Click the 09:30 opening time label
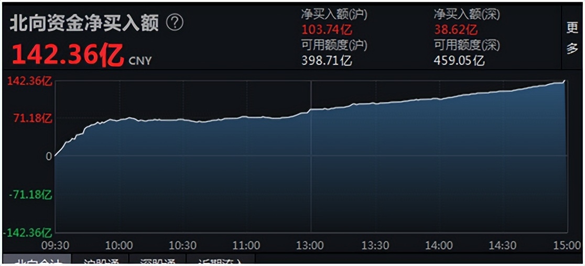Image resolution: width=585 pixels, height=266 pixels. click(x=55, y=246)
